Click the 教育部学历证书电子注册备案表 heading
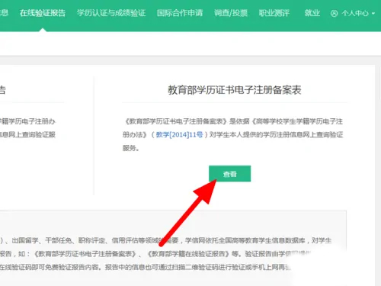 coord(234,90)
